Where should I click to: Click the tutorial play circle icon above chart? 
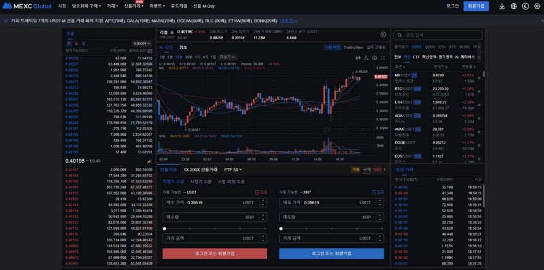[383, 34]
